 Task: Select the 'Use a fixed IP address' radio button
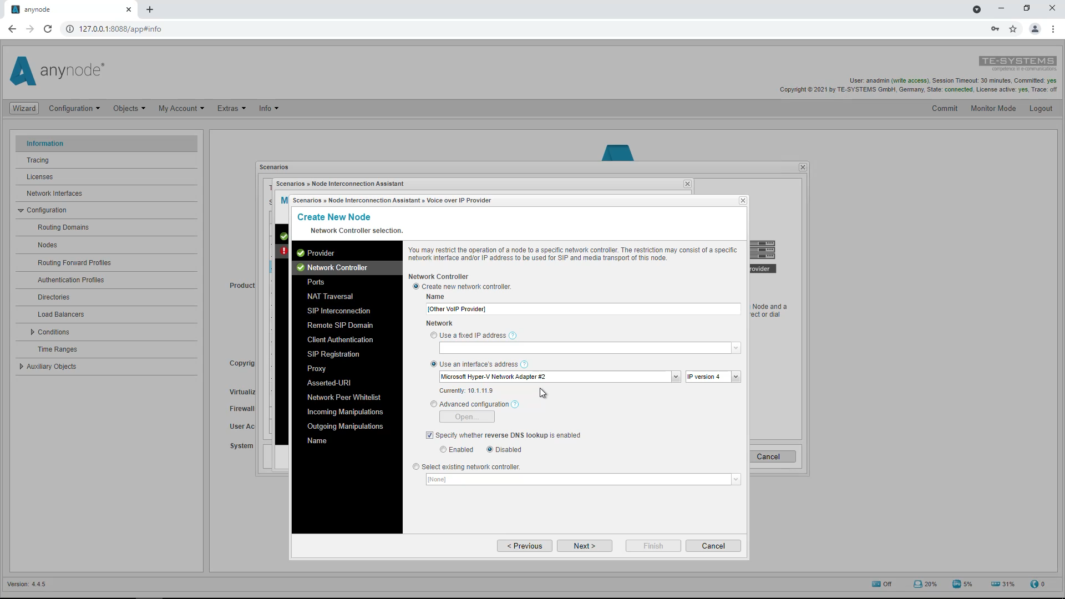click(x=434, y=335)
